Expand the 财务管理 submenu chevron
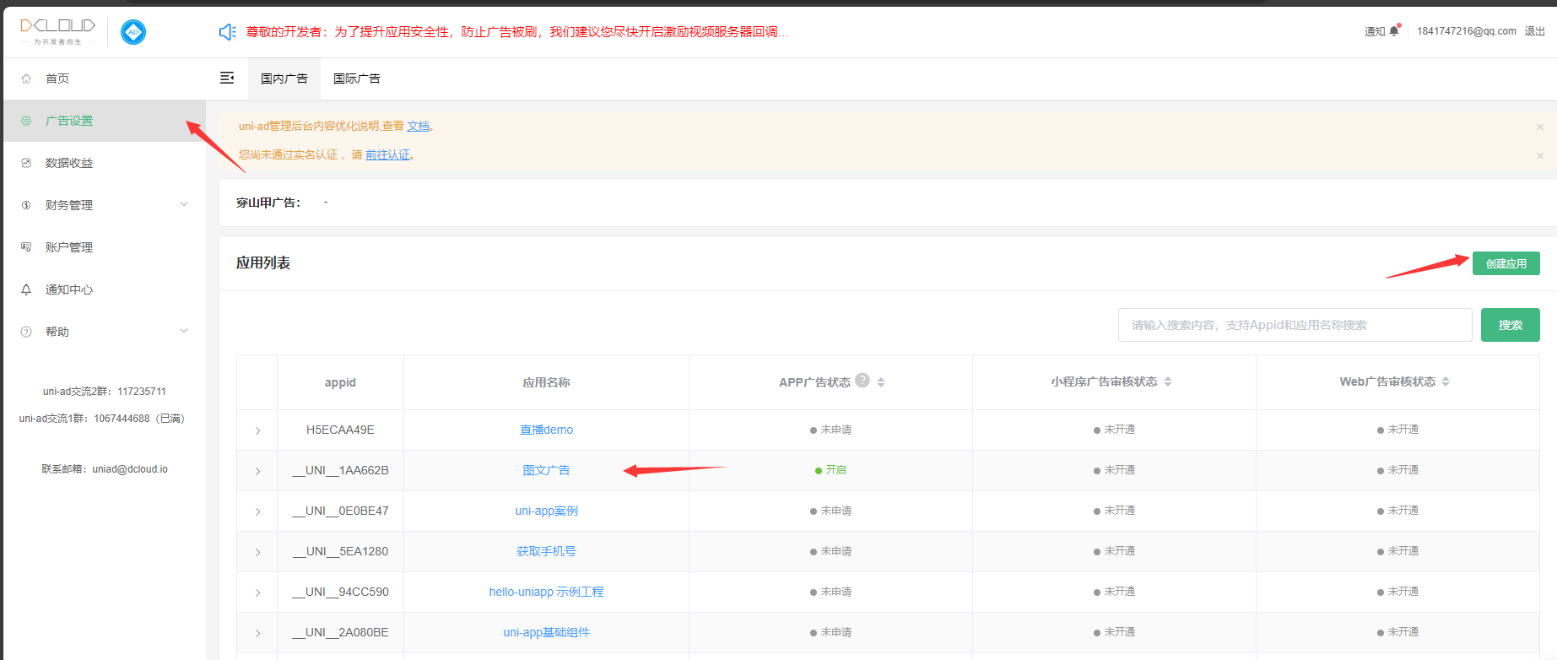The height and width of the screenshot is (660, 1557). pos(184,204)
